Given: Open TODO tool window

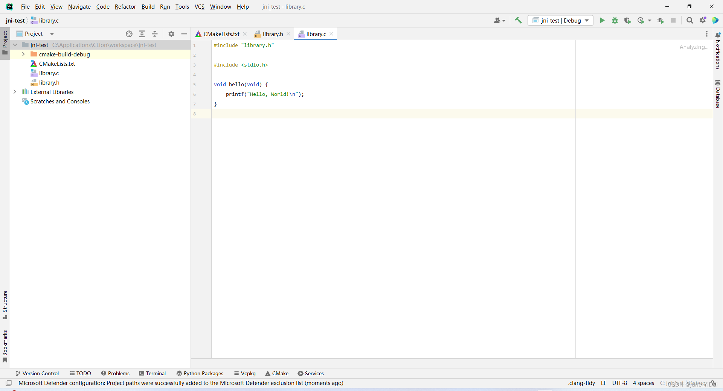Looking at the screenshot, I should (80, 373).
